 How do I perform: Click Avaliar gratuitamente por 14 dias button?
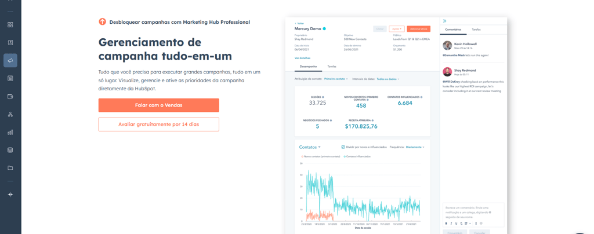point(159,125)
